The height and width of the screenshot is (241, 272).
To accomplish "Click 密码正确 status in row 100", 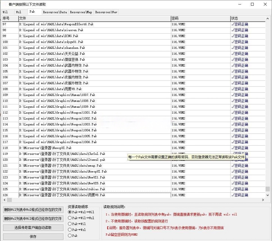I will pos(240,42).
